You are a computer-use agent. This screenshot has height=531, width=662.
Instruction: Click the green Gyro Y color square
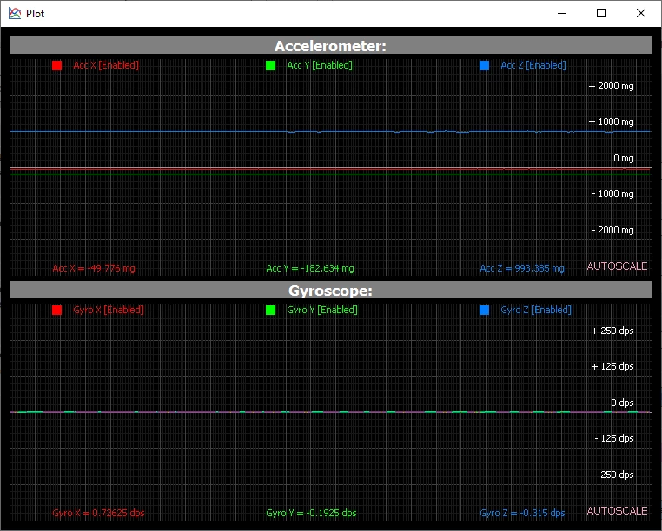click(x=271, y=310)
